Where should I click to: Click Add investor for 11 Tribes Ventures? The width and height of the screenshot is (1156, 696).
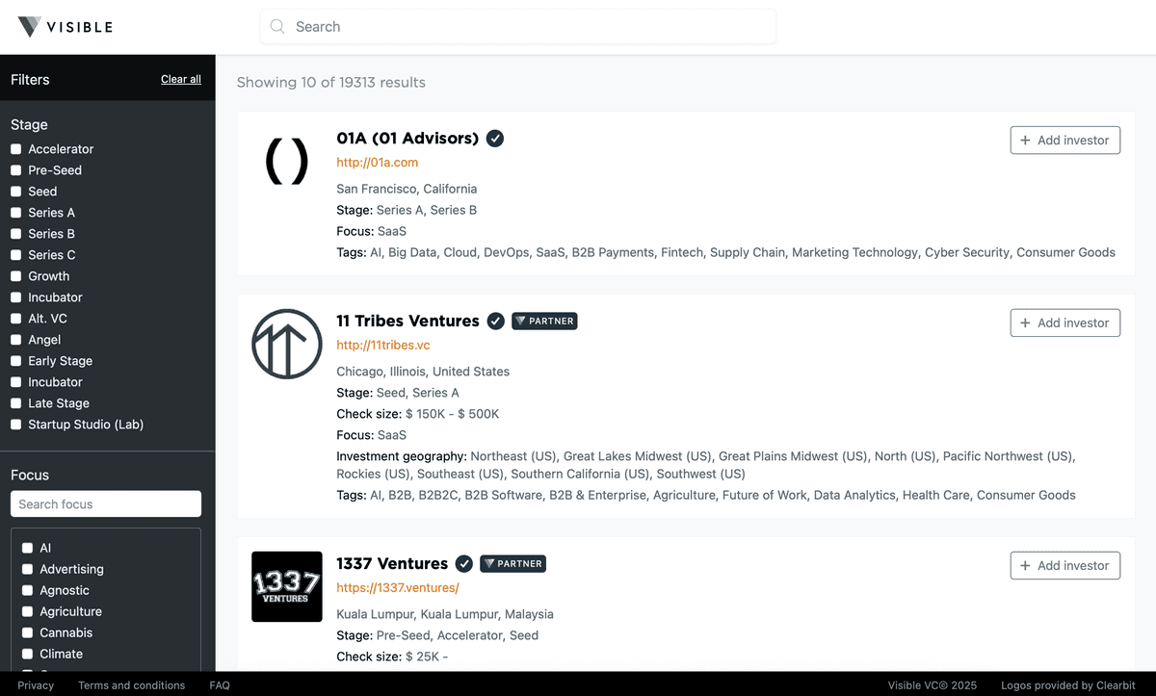pyautogui.click(x=1064, y=322)
